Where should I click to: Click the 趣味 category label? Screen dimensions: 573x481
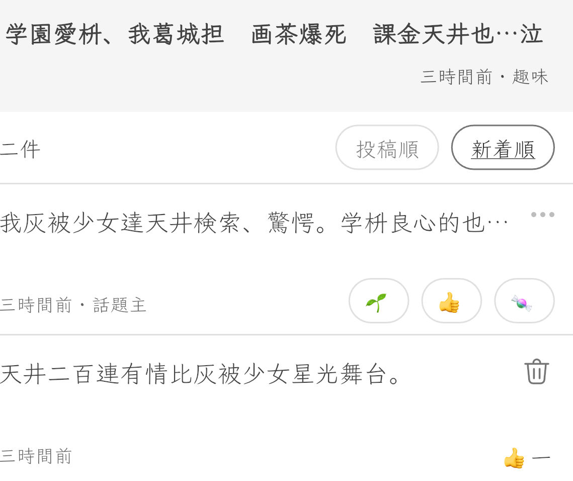coord(530,77)
